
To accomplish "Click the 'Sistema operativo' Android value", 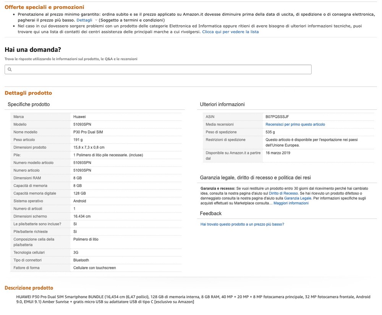I will 79,201.
